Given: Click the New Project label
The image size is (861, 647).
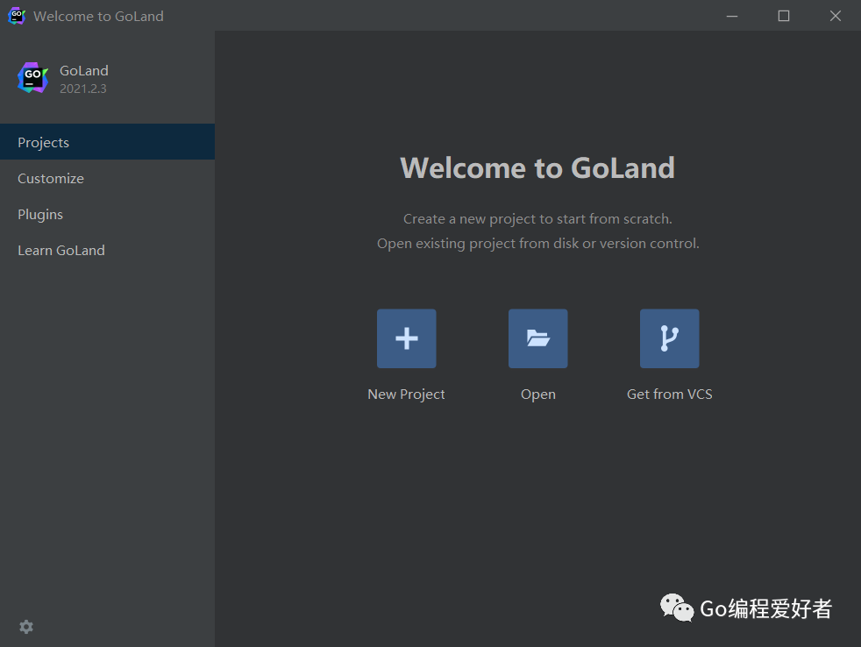Looking at the screenshot, I should (x=406, y=395).
